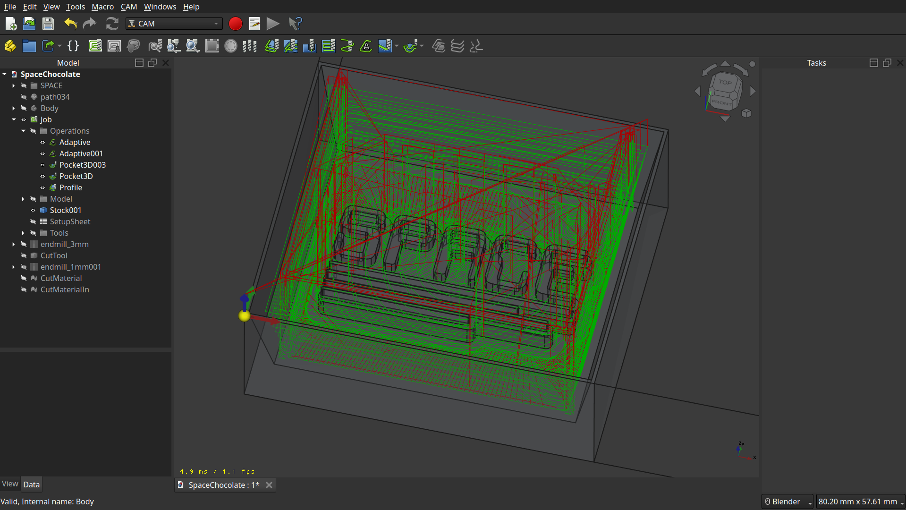
Task: Open the Tools menu
Action: tap(76, 7)
